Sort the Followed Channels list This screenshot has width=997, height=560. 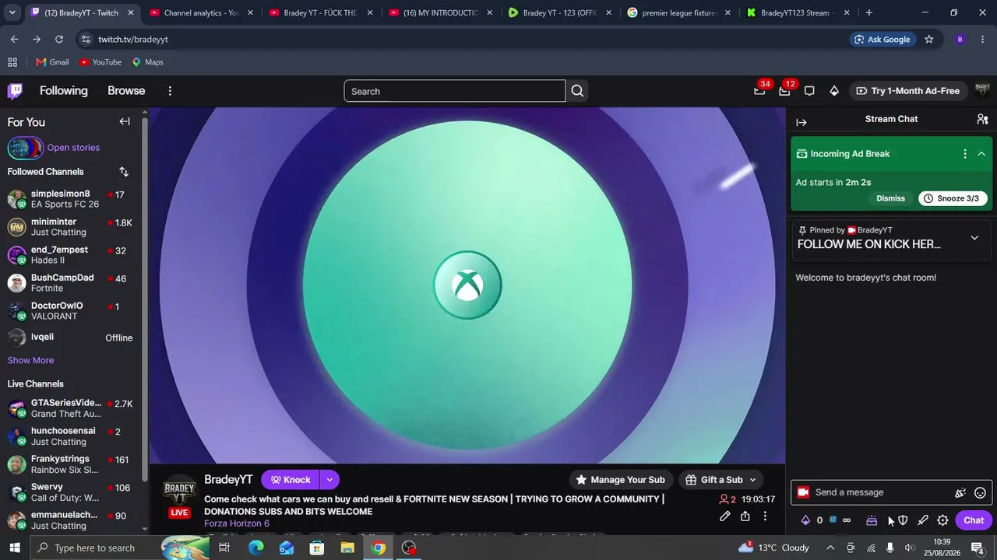click(124, 172)
